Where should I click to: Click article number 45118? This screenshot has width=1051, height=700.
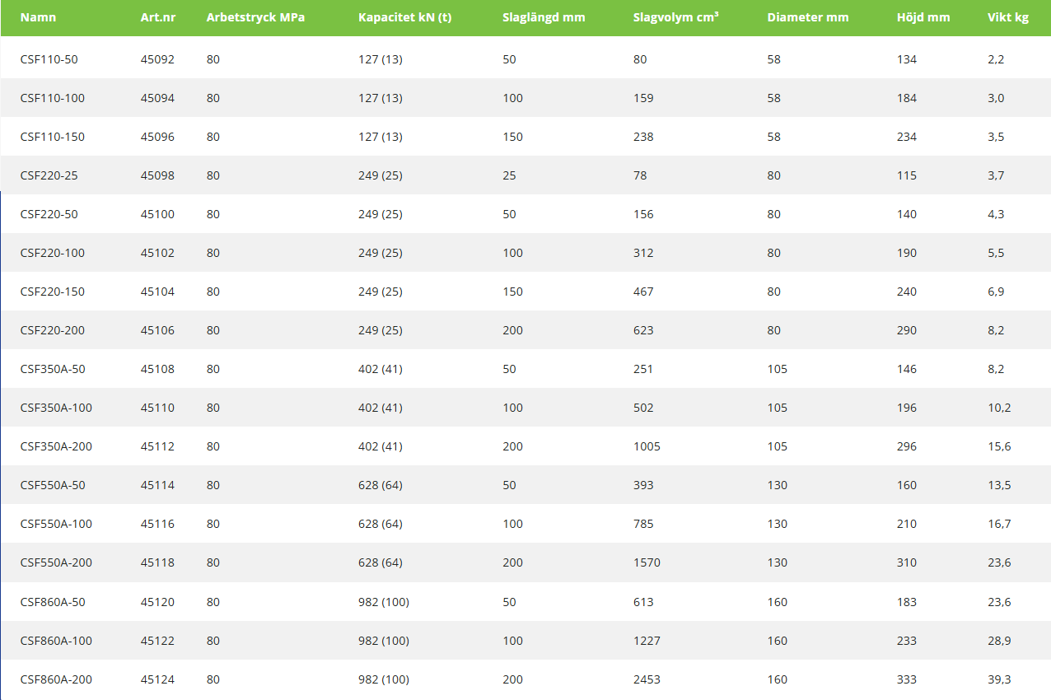pyautogui.click(x=157, y=562)
